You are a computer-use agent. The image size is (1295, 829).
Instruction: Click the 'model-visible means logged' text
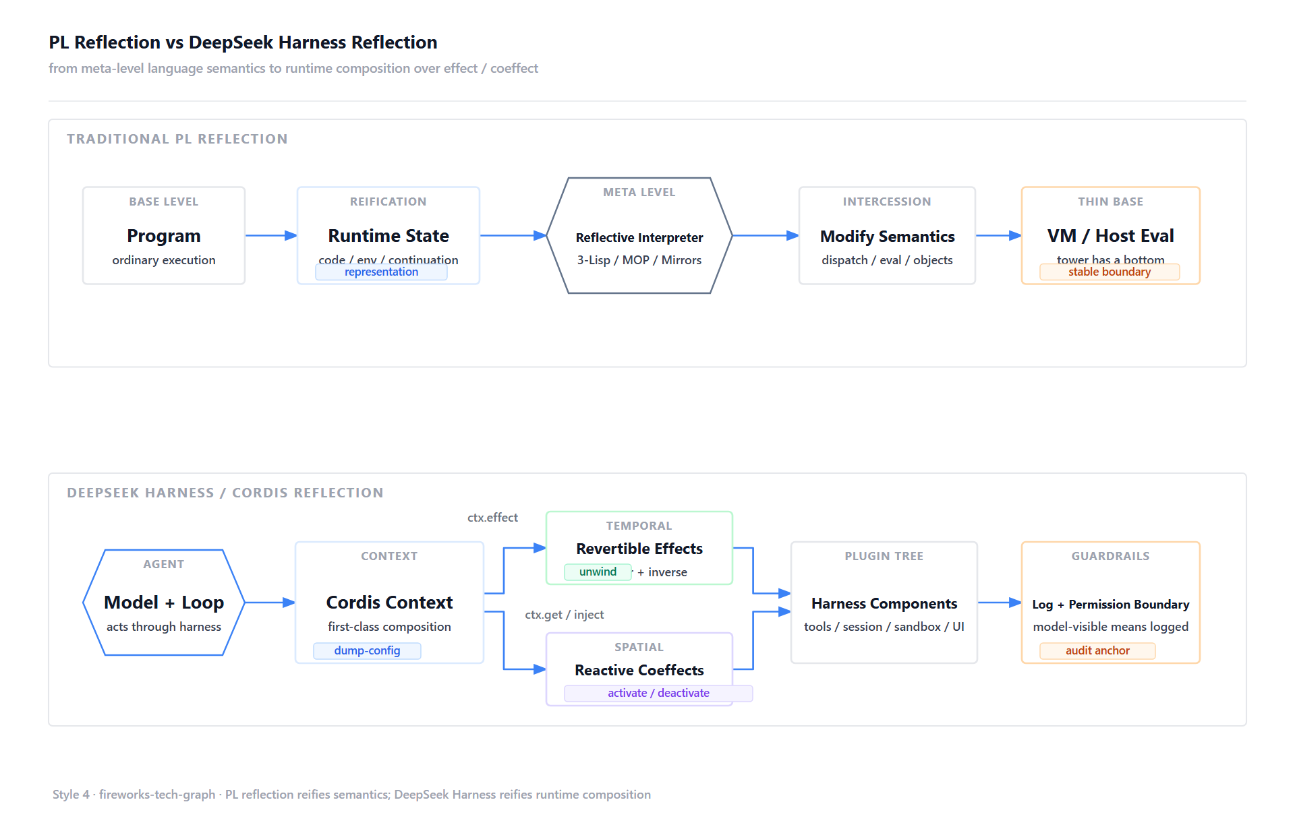1111,627
